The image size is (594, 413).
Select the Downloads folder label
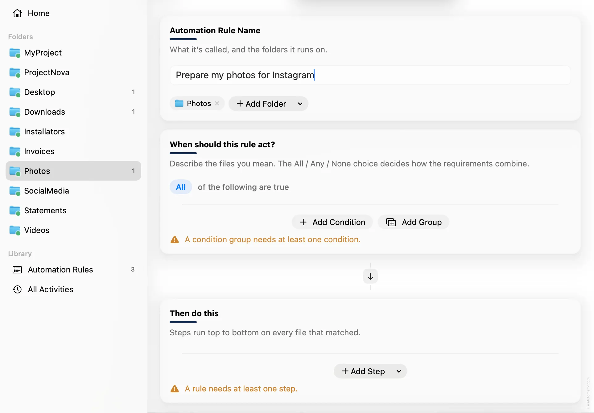tap(44, 112)
